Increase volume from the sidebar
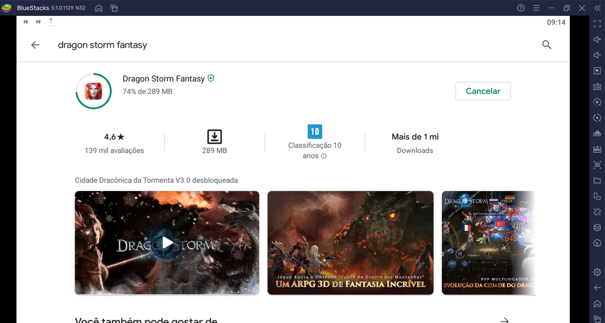This screenshot has width=605, height=323. click(597, 39)
